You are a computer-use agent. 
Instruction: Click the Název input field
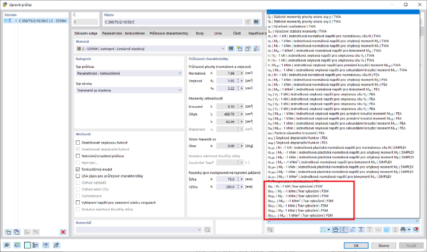click(173, 22)
